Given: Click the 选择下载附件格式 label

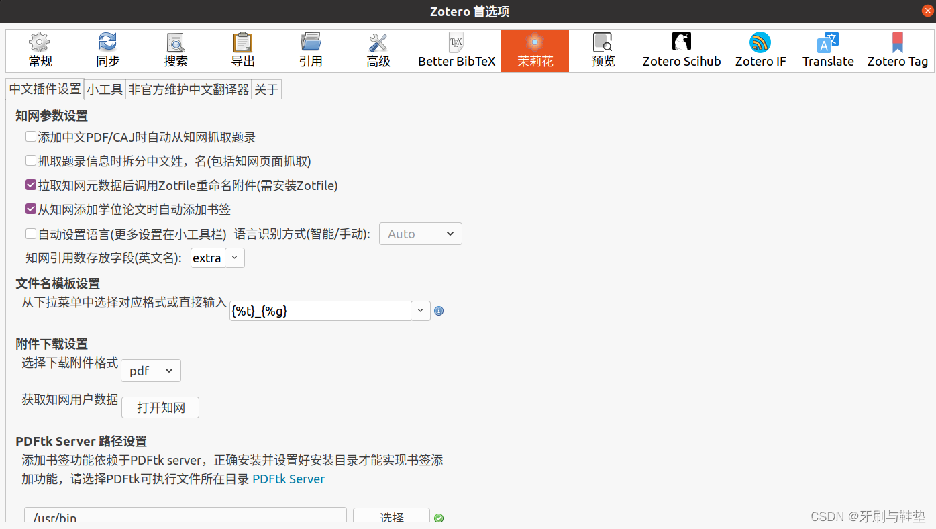Looking at the screenshot, I should [70, 363].
